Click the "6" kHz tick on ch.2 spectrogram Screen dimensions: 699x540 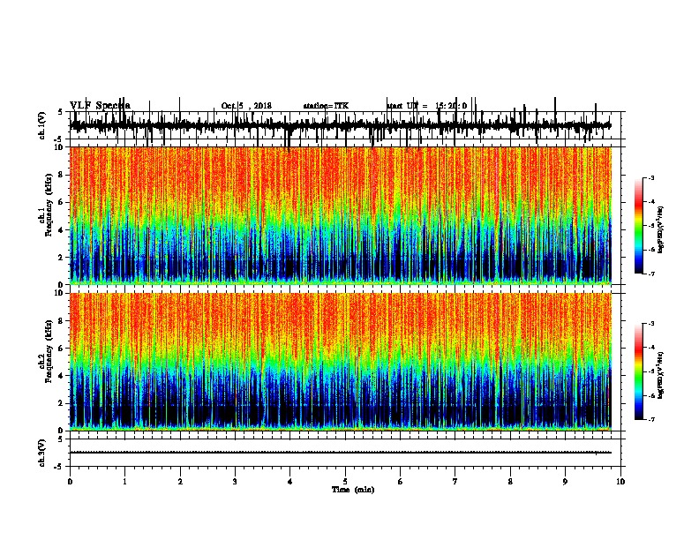[61, 348]
